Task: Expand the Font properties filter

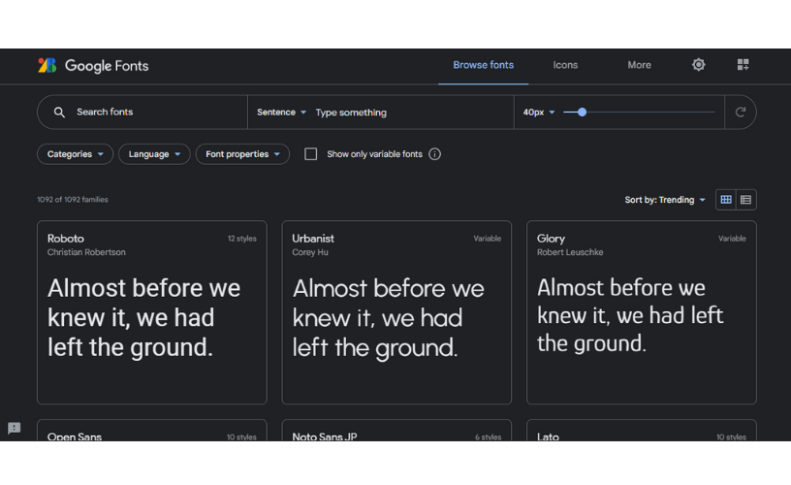Action: [x=242, y=154]
